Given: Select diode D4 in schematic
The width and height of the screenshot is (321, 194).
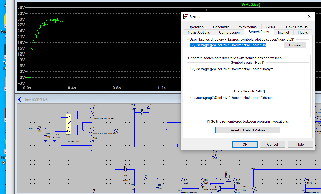Looking at the screenshot, I should click(148, 107).
